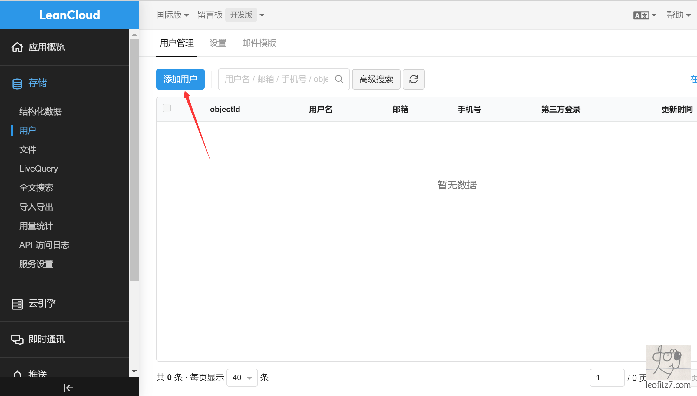Open the 推送 push section

click(37, 374)
